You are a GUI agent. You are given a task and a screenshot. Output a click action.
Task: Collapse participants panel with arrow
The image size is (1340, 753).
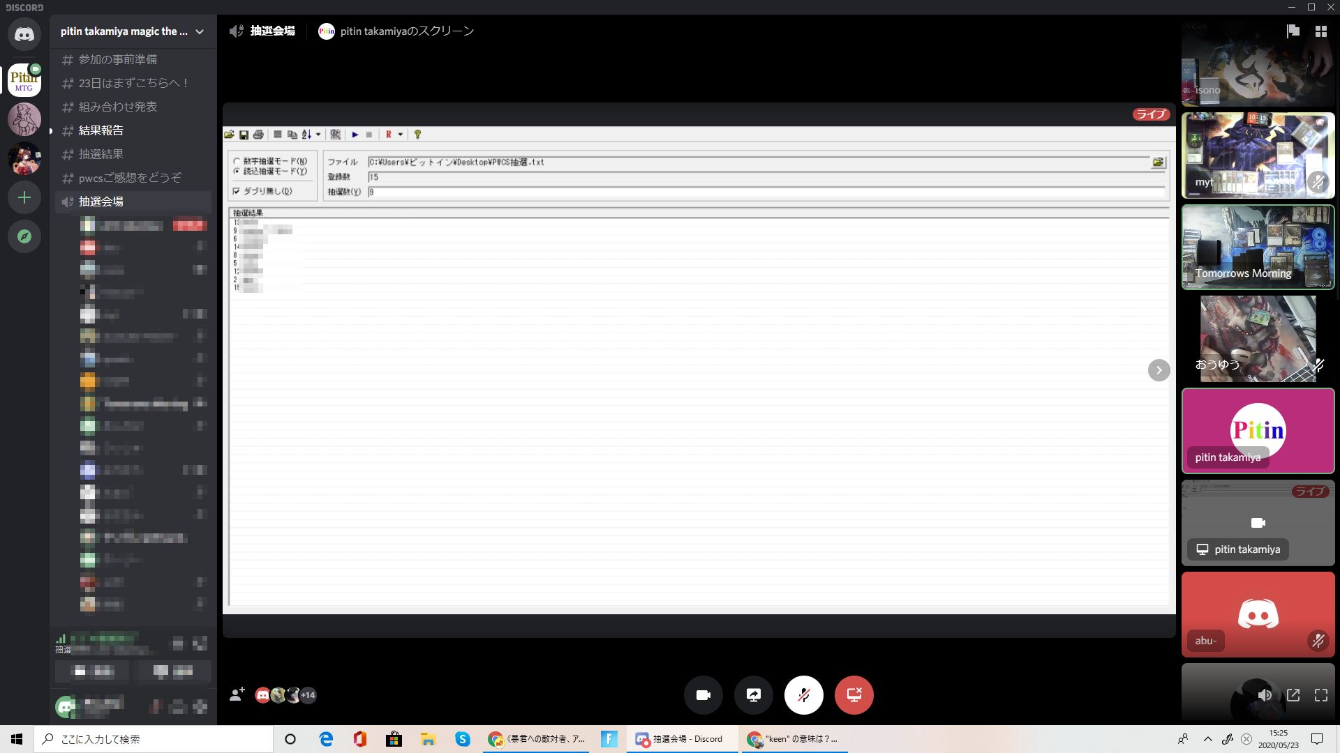[1159, 370]
